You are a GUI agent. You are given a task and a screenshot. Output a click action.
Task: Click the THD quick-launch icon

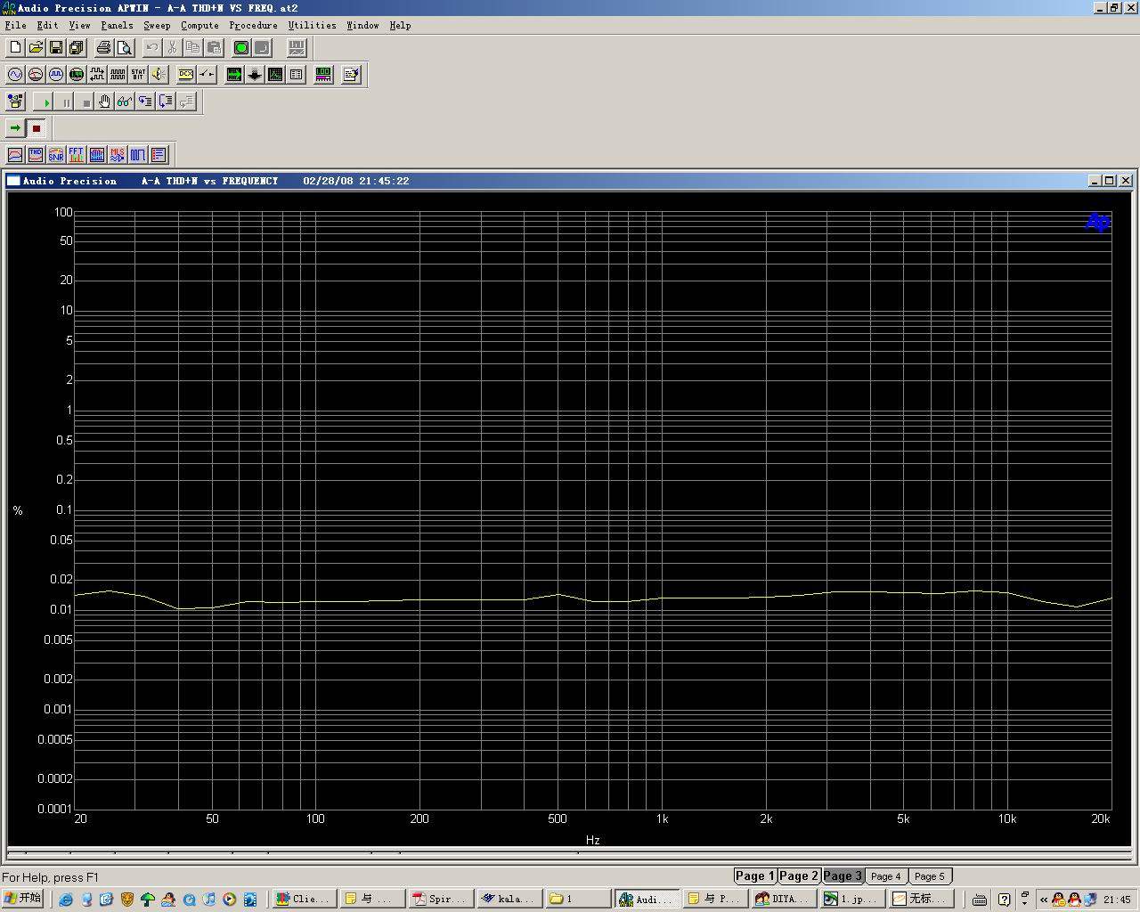(36, 155)
